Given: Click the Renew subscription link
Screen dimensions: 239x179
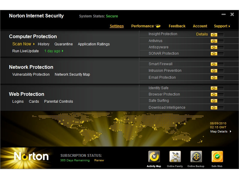Looking at the screenshot, I should click(x=99, y=160).
